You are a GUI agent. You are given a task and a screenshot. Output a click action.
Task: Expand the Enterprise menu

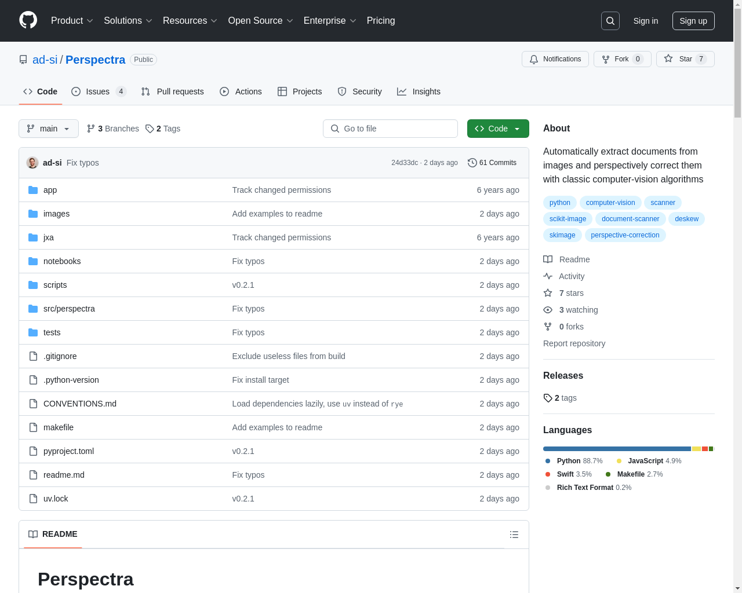330,20
